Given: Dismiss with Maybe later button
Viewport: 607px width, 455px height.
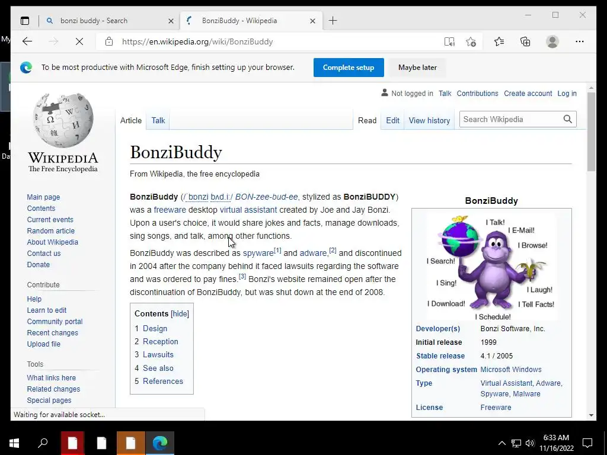Looking at the screenshot, I should [x=417, y=68].
